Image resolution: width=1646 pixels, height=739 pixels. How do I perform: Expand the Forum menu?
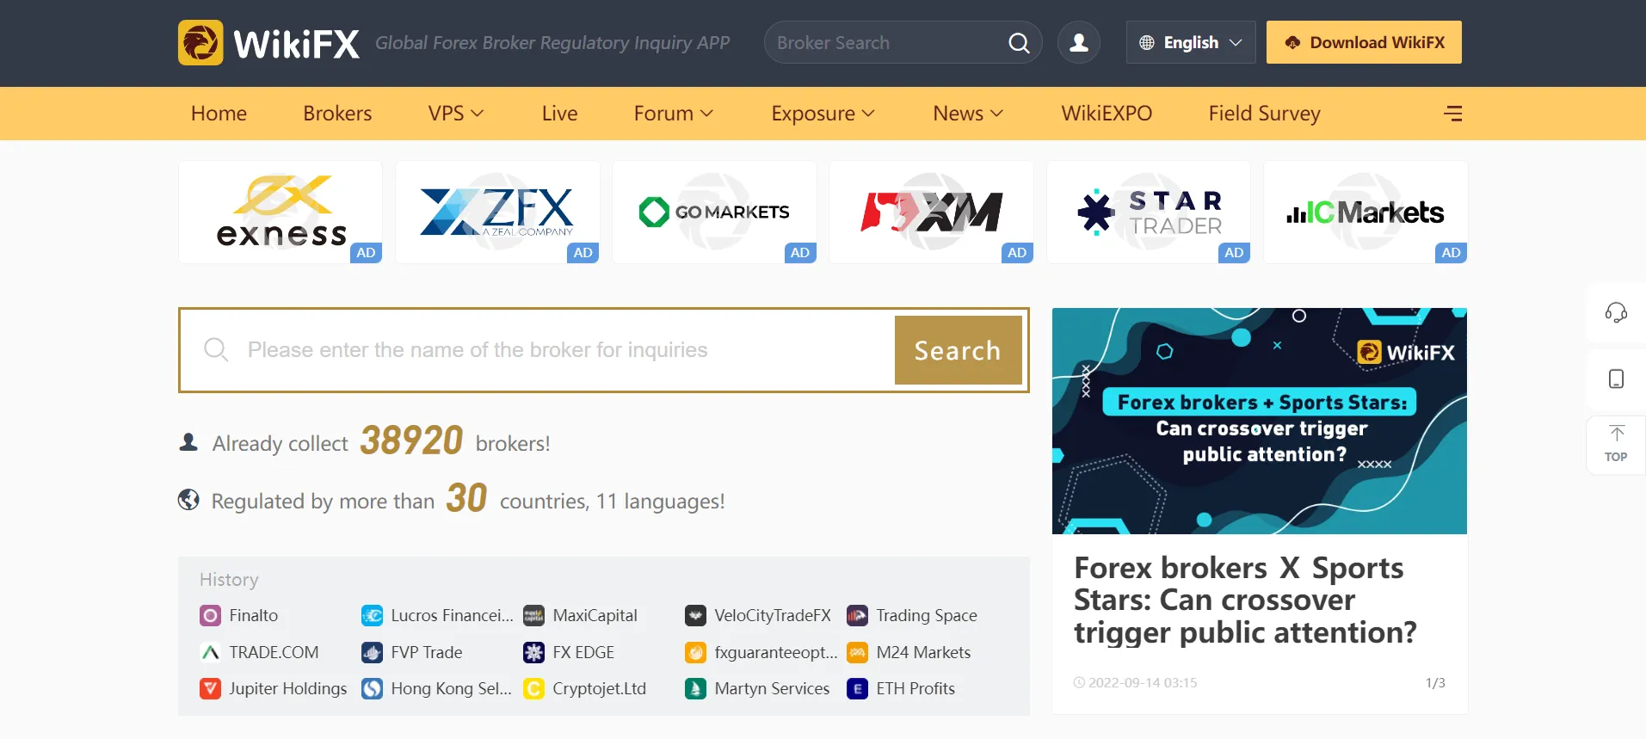pyautogui.click(x=674, y=114)
